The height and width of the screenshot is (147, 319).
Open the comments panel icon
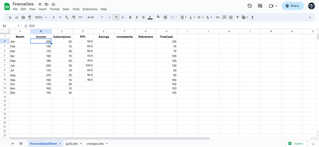point(260,6)
